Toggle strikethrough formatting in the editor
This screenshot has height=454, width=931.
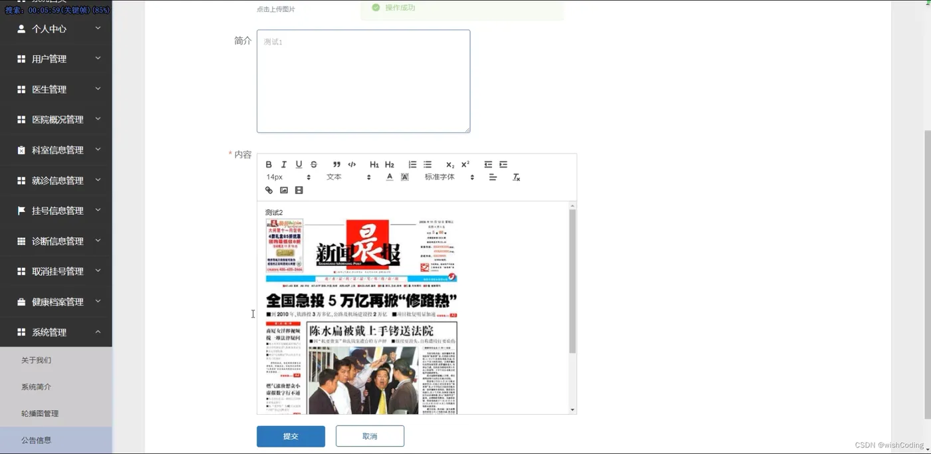pos(314,164)
